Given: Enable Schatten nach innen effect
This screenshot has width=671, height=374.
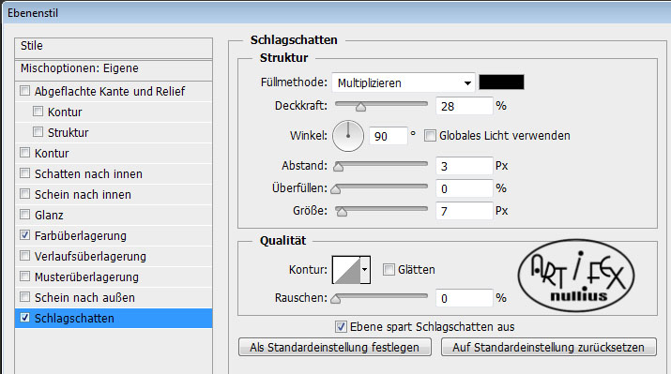Looking at the screenshot, I should (24, 173).
